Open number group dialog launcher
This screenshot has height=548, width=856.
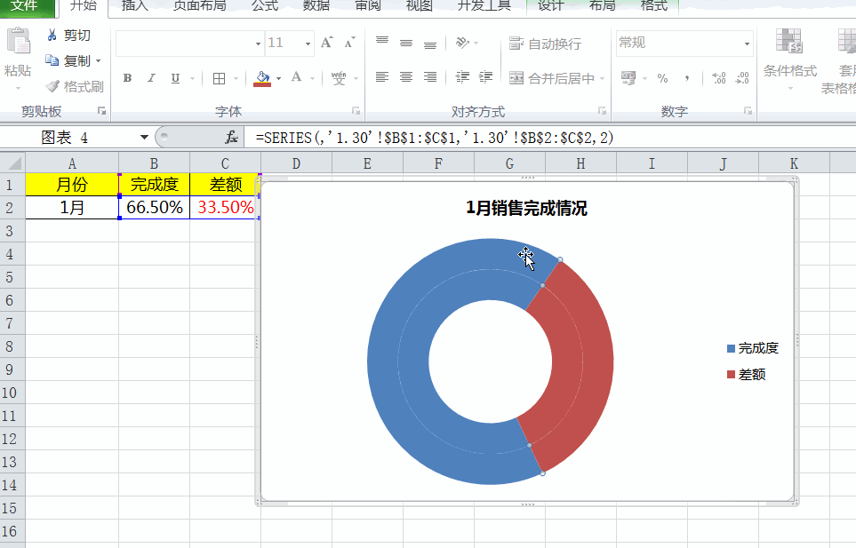[748, 111]
